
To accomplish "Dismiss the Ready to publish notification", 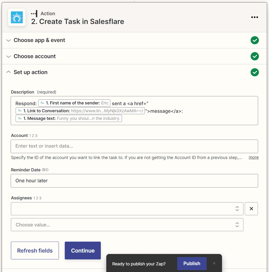I will coord(214,263).
